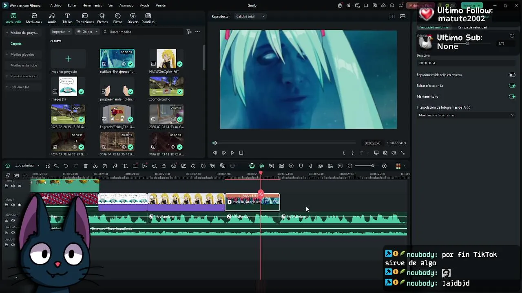Expand Presets de edición section
Screen dimensions: 522x293
coord(7,76)
